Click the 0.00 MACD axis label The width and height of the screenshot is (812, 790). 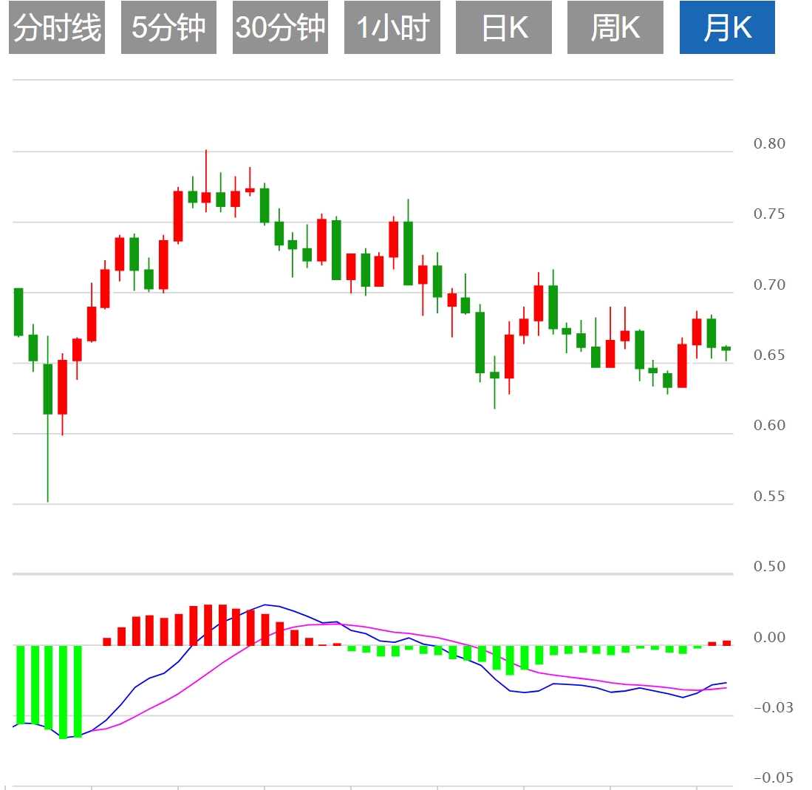tap(769, 637)
